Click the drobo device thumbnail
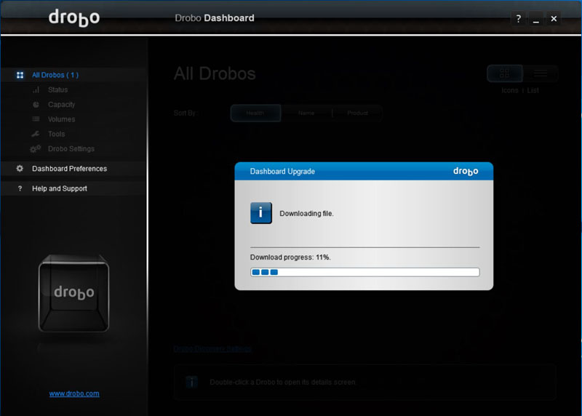Screen dimensions: 582x416 [x=74, y=293]
